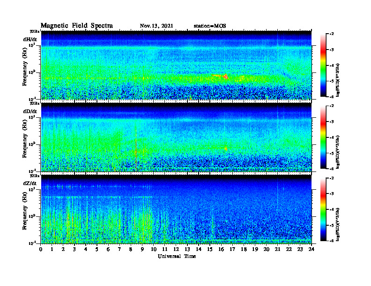Click hour tick label "4" on time axis

click(86, 250)
